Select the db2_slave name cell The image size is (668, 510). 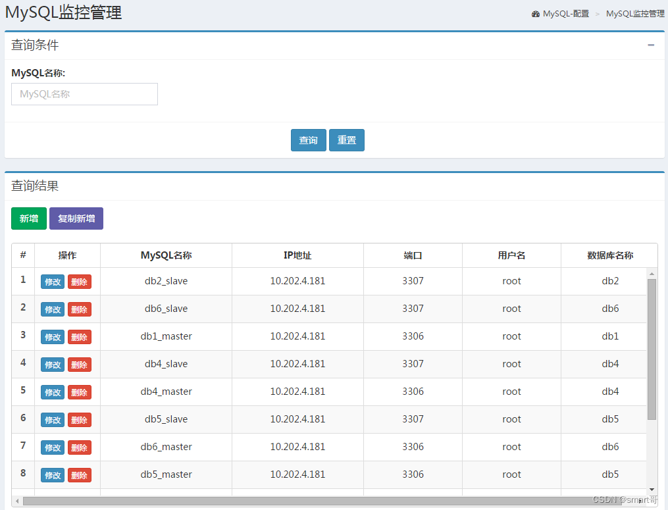pyautogui.click(x=166, y=281)
